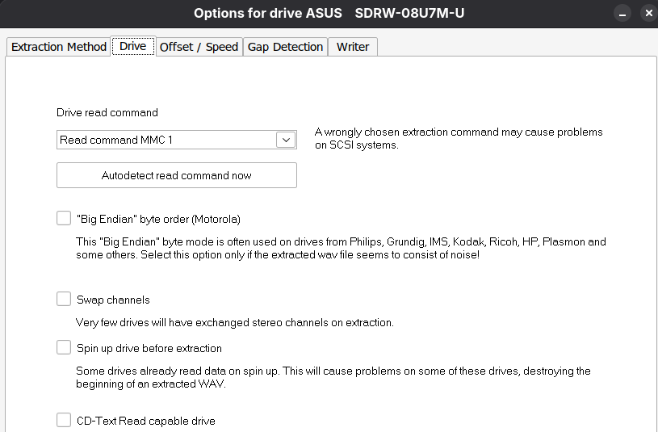Minimize the drive options window
The height and width of the screenshot is (432, 658).
tap(622, 14)
